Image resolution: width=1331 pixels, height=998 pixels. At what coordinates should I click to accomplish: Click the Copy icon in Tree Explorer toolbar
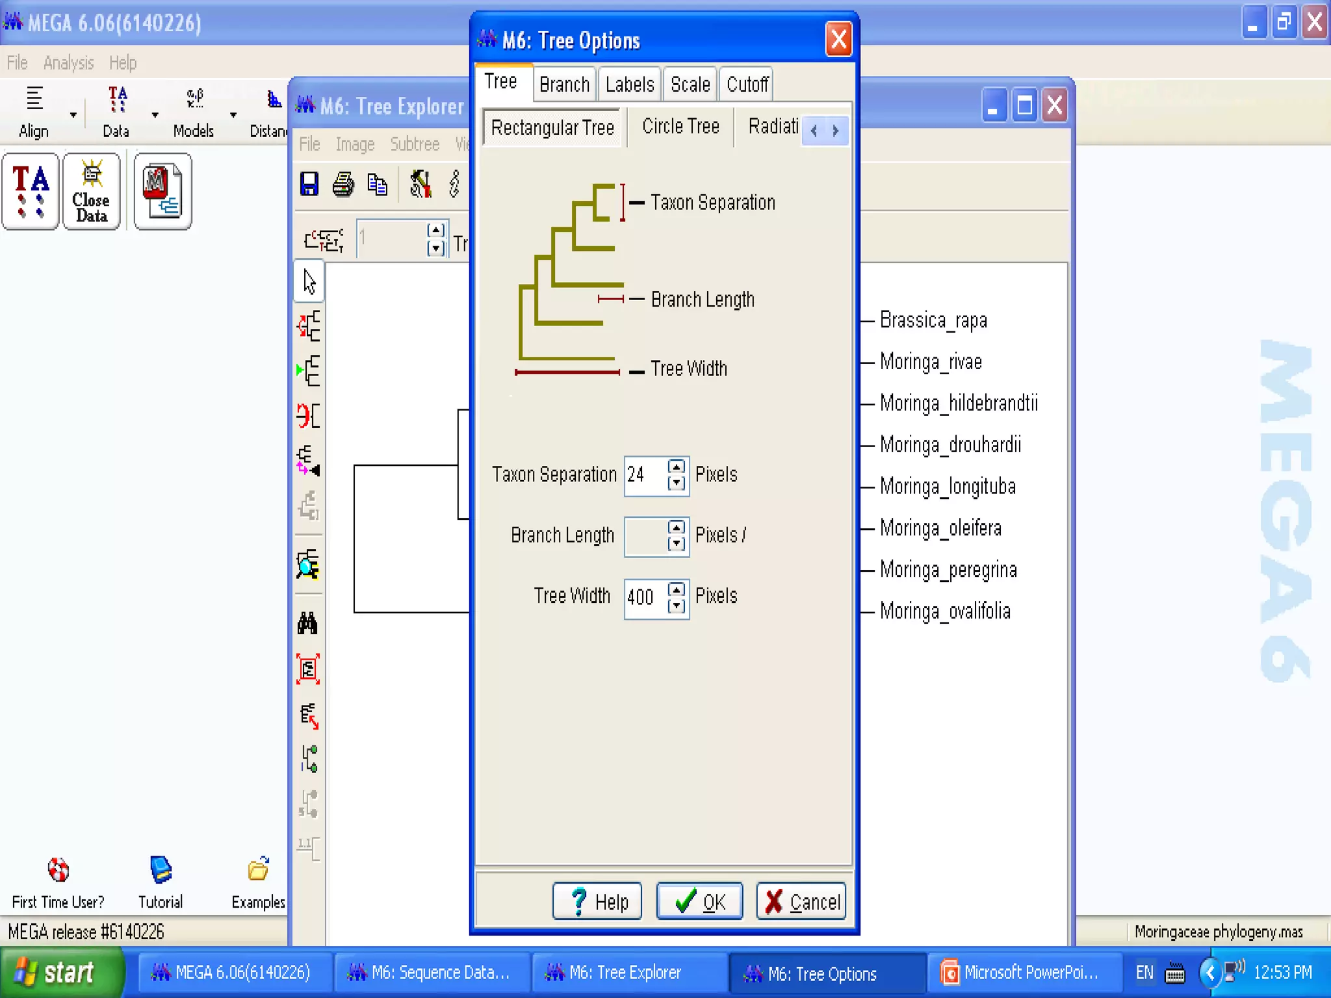tap(377, 185)
